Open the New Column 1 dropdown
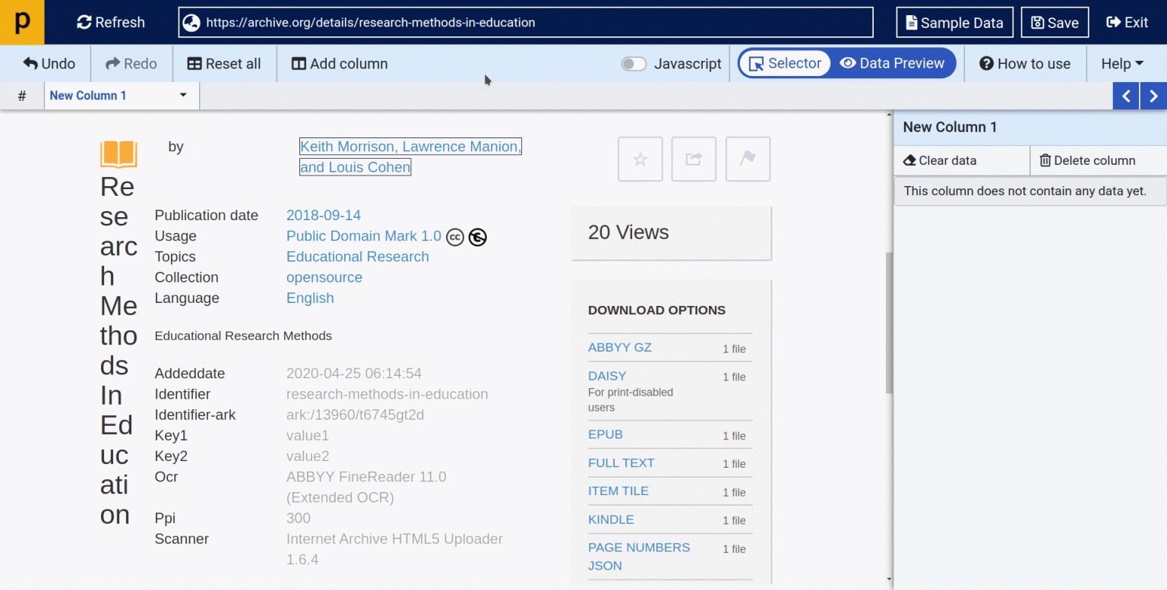Image resolution: width=1167 pixels, height=590 pixels. click(182, 96)
